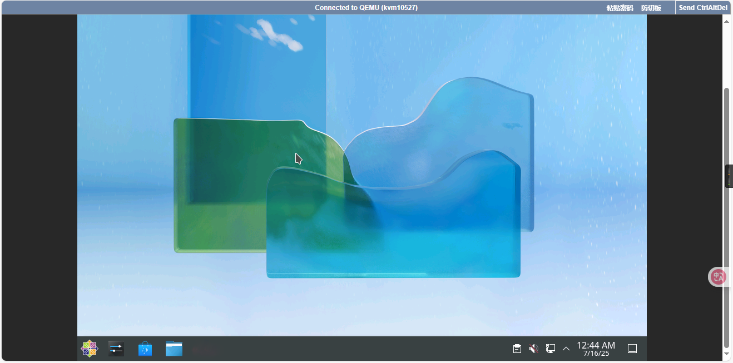Click the Show Desktop taskbar button
The image size is (733, 363).
[632, 349]
